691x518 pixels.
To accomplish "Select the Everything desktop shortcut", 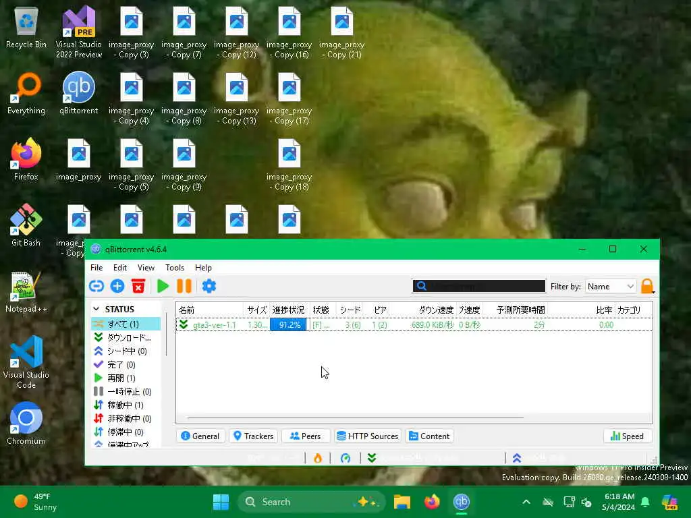I will click(26, 93).
